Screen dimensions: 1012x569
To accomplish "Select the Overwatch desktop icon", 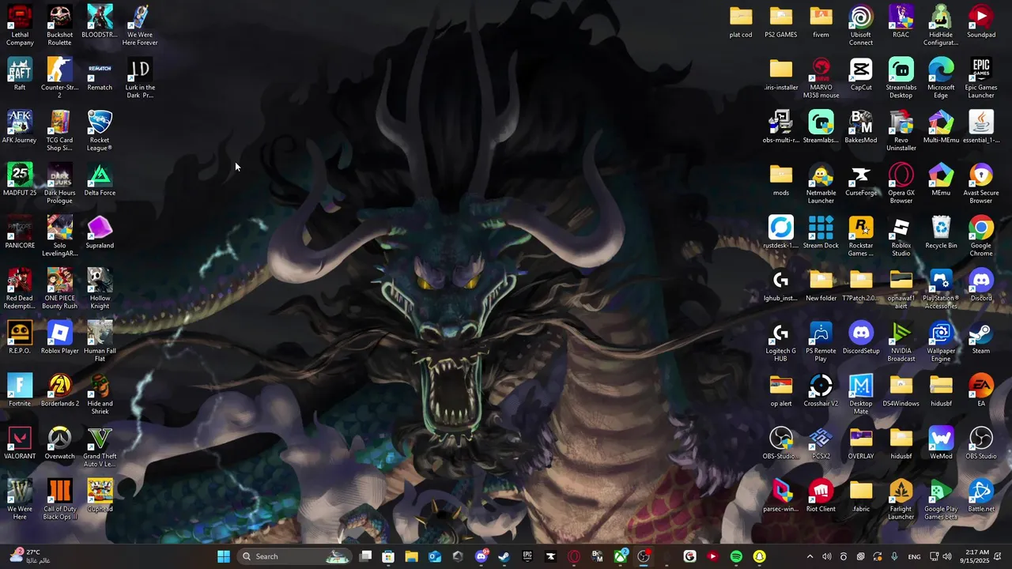I will click(59, 444).
